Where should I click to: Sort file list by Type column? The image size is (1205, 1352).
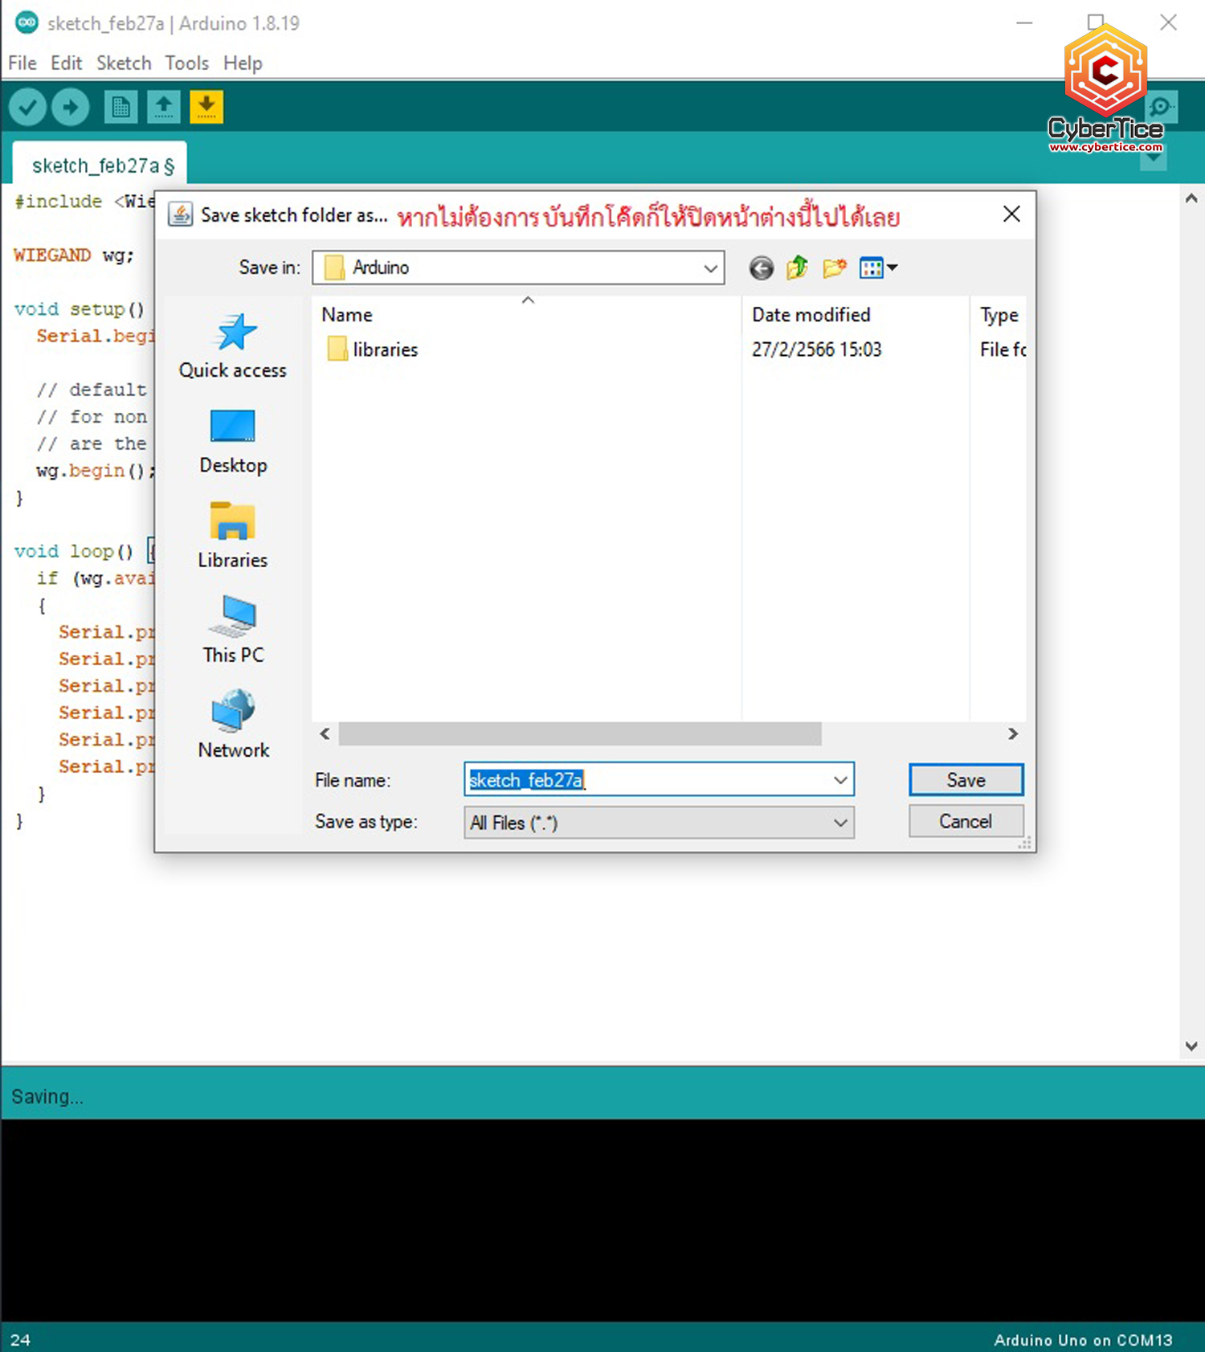click(999, 314)
